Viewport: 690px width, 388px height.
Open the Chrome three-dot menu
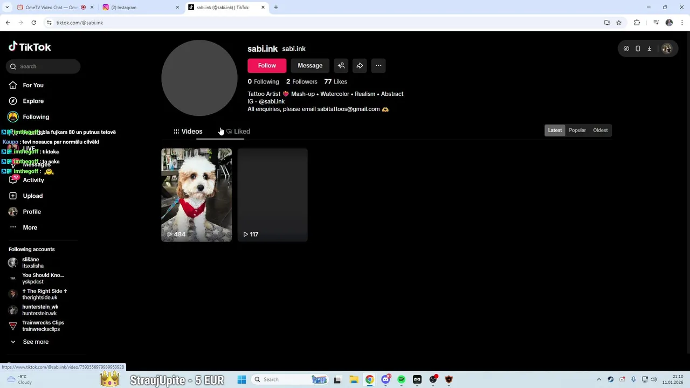pos(682,23)
